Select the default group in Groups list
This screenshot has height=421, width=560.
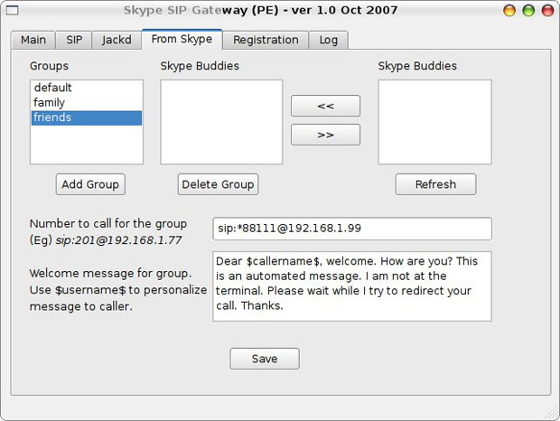click(x=53, y=89)
